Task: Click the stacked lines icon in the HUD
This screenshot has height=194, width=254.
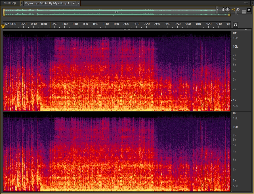Action: click(x=244, y=12)
